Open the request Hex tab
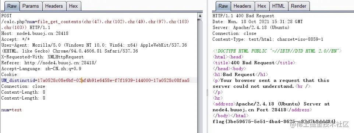Image resolution: width=354 pixels, height=133 pixels. point(73,6)
